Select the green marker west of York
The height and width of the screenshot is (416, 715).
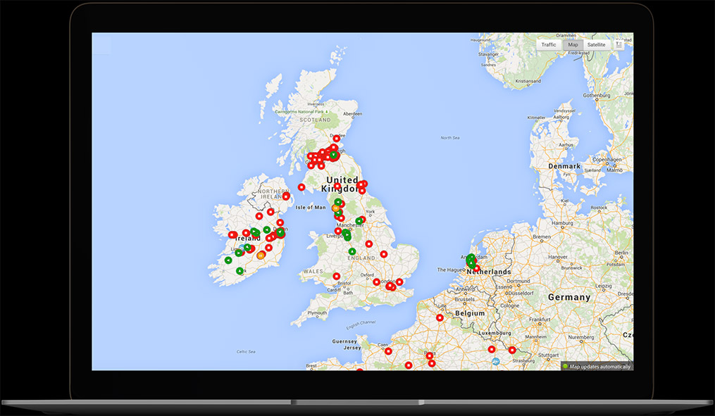point(359,221)
